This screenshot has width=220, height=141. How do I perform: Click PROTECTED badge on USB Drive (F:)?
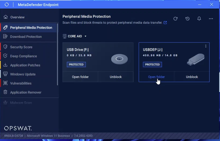pyautogui.click(x=76, y=65)
